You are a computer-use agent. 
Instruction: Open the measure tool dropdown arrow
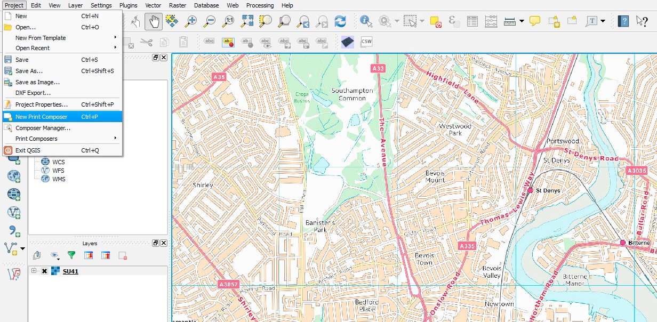click(x=520, y=22)
